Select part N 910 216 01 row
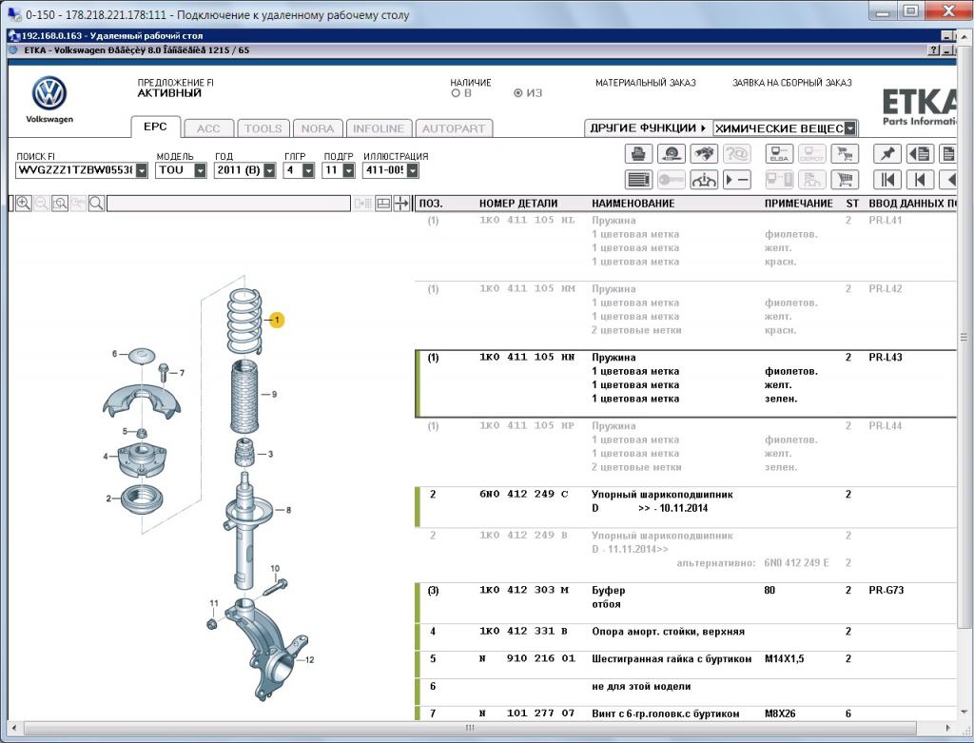 pyautogui.click(x=686, y=665)
